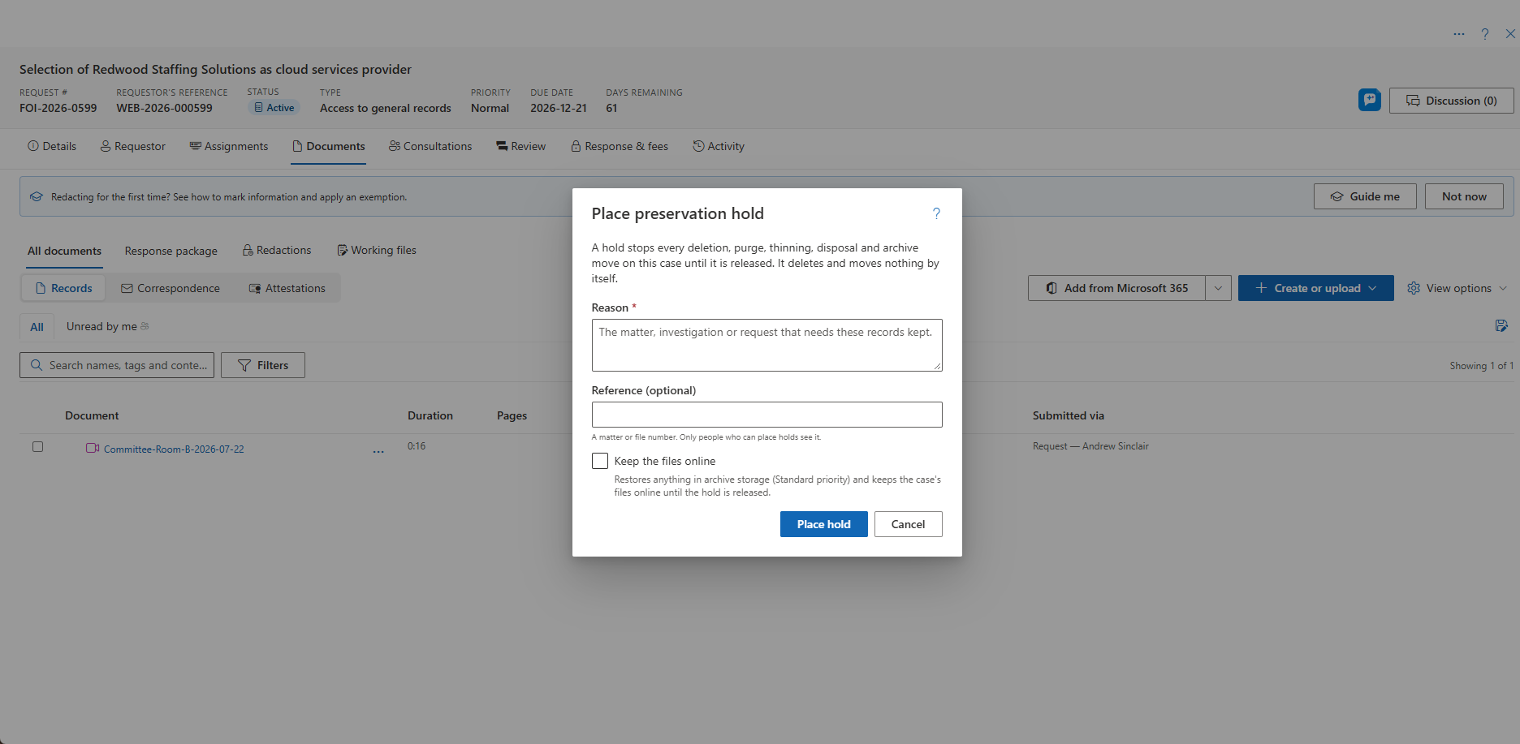Close the case panel with the X
Viewport: 1520px width, 744px height.
tap(1510, 34)
